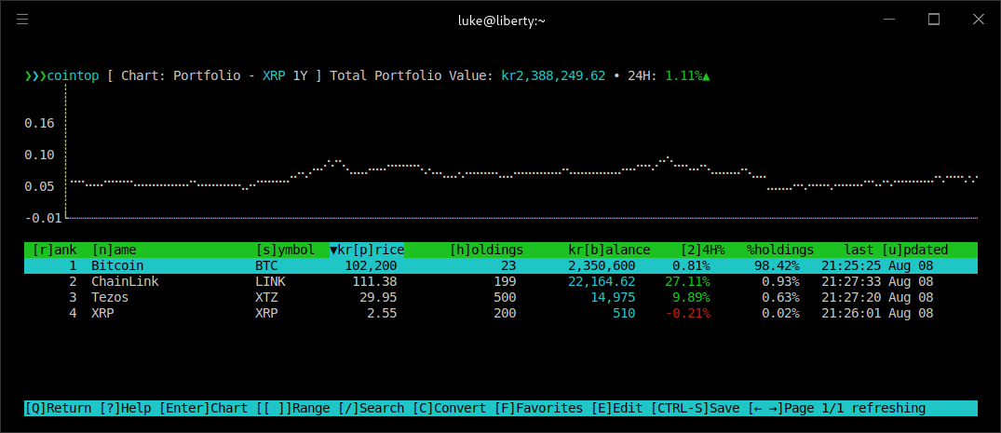Click the XTZ symbol cell
Screen dimensions: 1001x433
click(267, 298)
